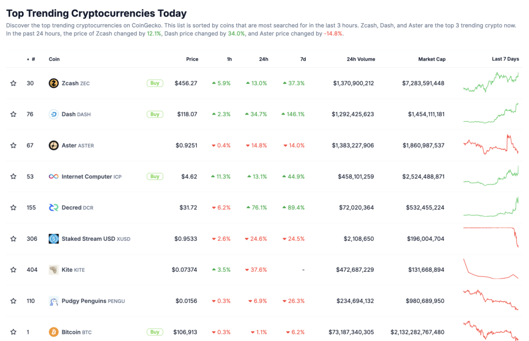Click the Staked Stream USD coin logo
The image size is (529, 341).
tap(54, 238)
